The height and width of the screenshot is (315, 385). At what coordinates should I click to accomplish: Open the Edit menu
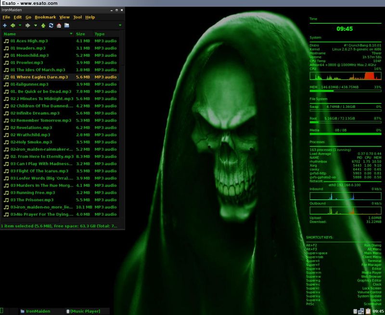point(17,17)
